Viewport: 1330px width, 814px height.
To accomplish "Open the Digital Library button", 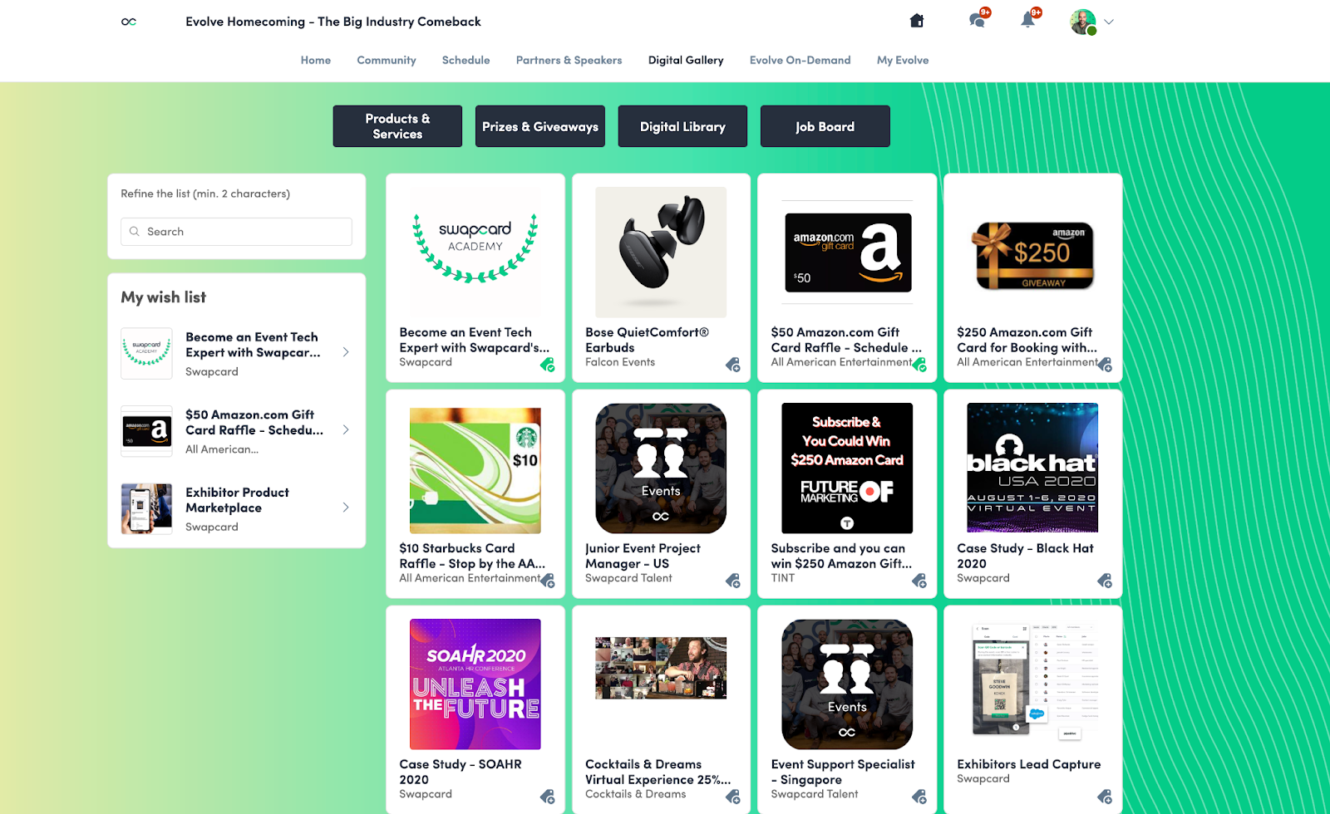I will tap(682, 126).
